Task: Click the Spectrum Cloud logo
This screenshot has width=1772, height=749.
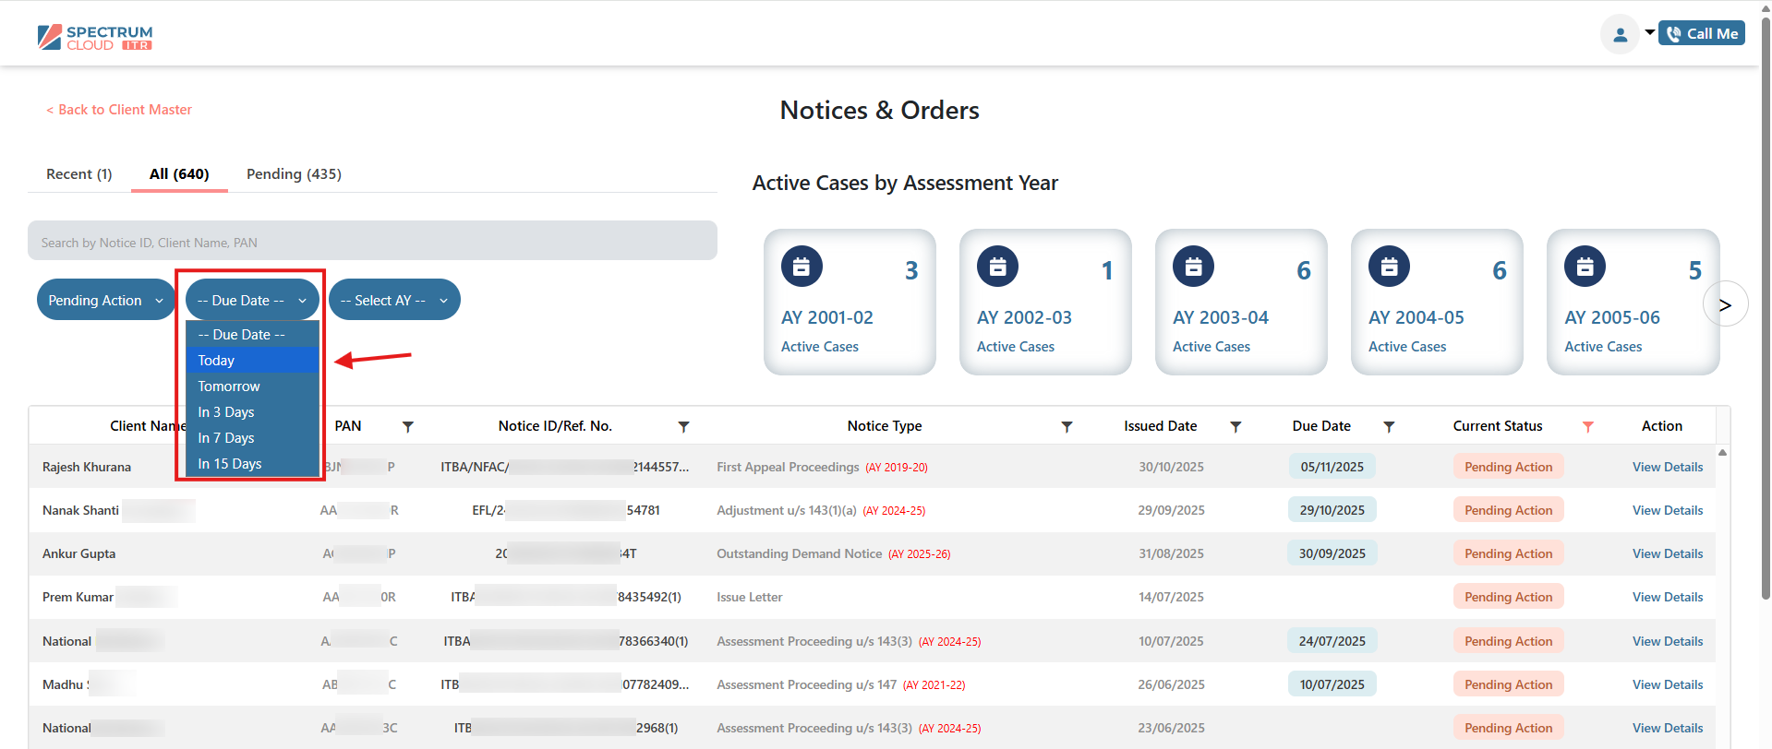Action: click(x=95, y=37)
